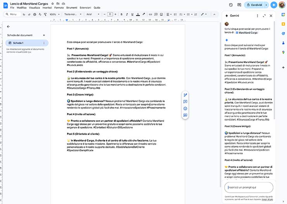The image size is (287, 204).
Task: Open the paragraph style dropdown Testo normale
Action: pos(73,14)
